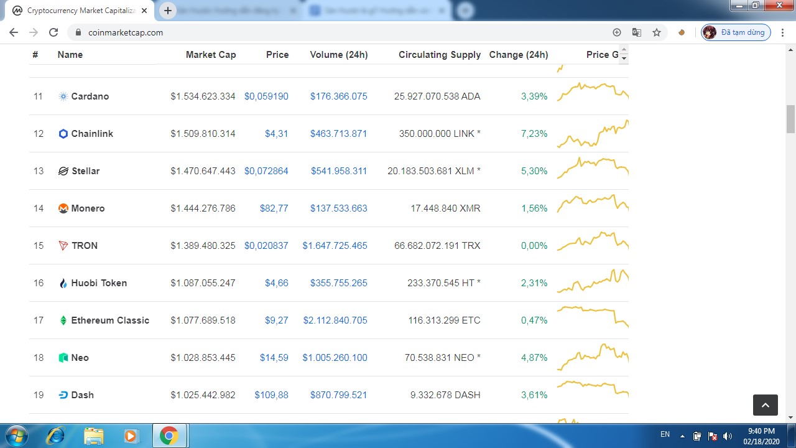
Task: Click the install app plus icon in address bar
Action: tap(617, 32)
